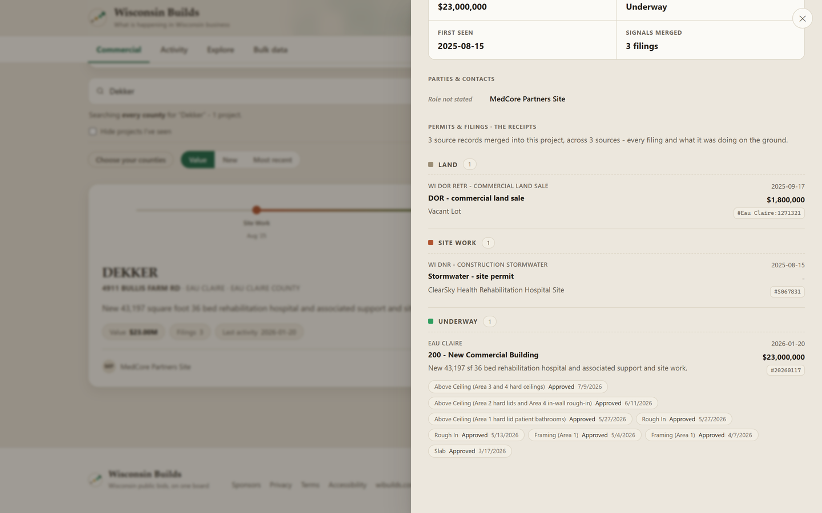Select the Rough In Approved 5/27/2026 chip
Viewport: 822px width, 513px height.
pos(684,420)
